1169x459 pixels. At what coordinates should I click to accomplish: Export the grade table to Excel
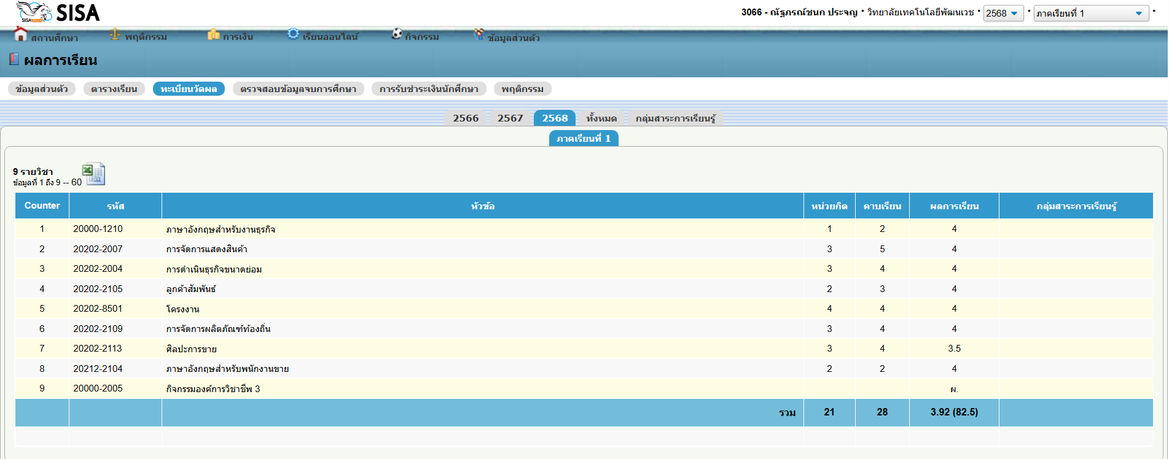click(93, 174)
